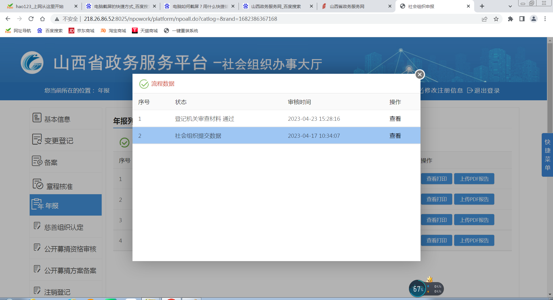Viewport: 553px width, 300px height.
Task: Click the browser reload button
Action: pos(31,19)
